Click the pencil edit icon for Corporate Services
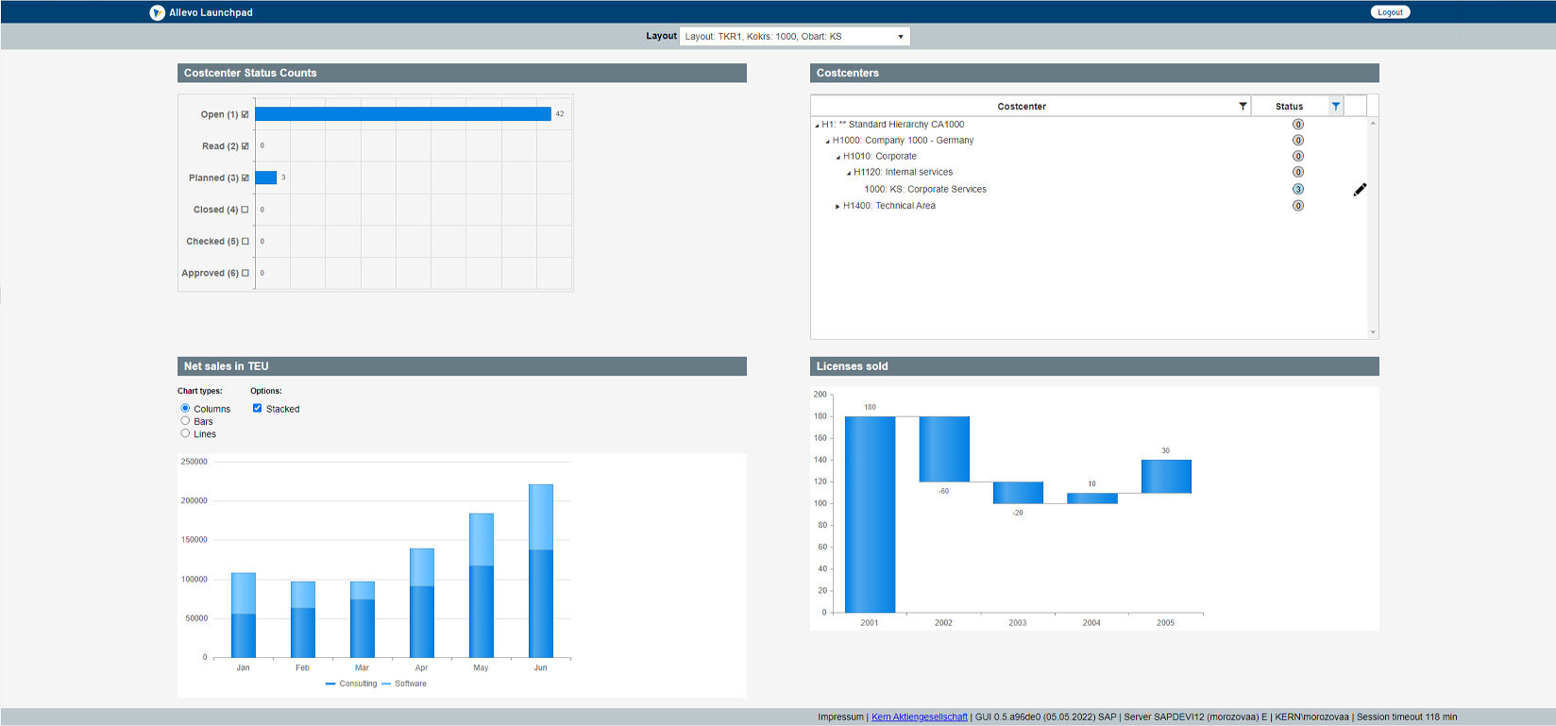 [1360, 190]
